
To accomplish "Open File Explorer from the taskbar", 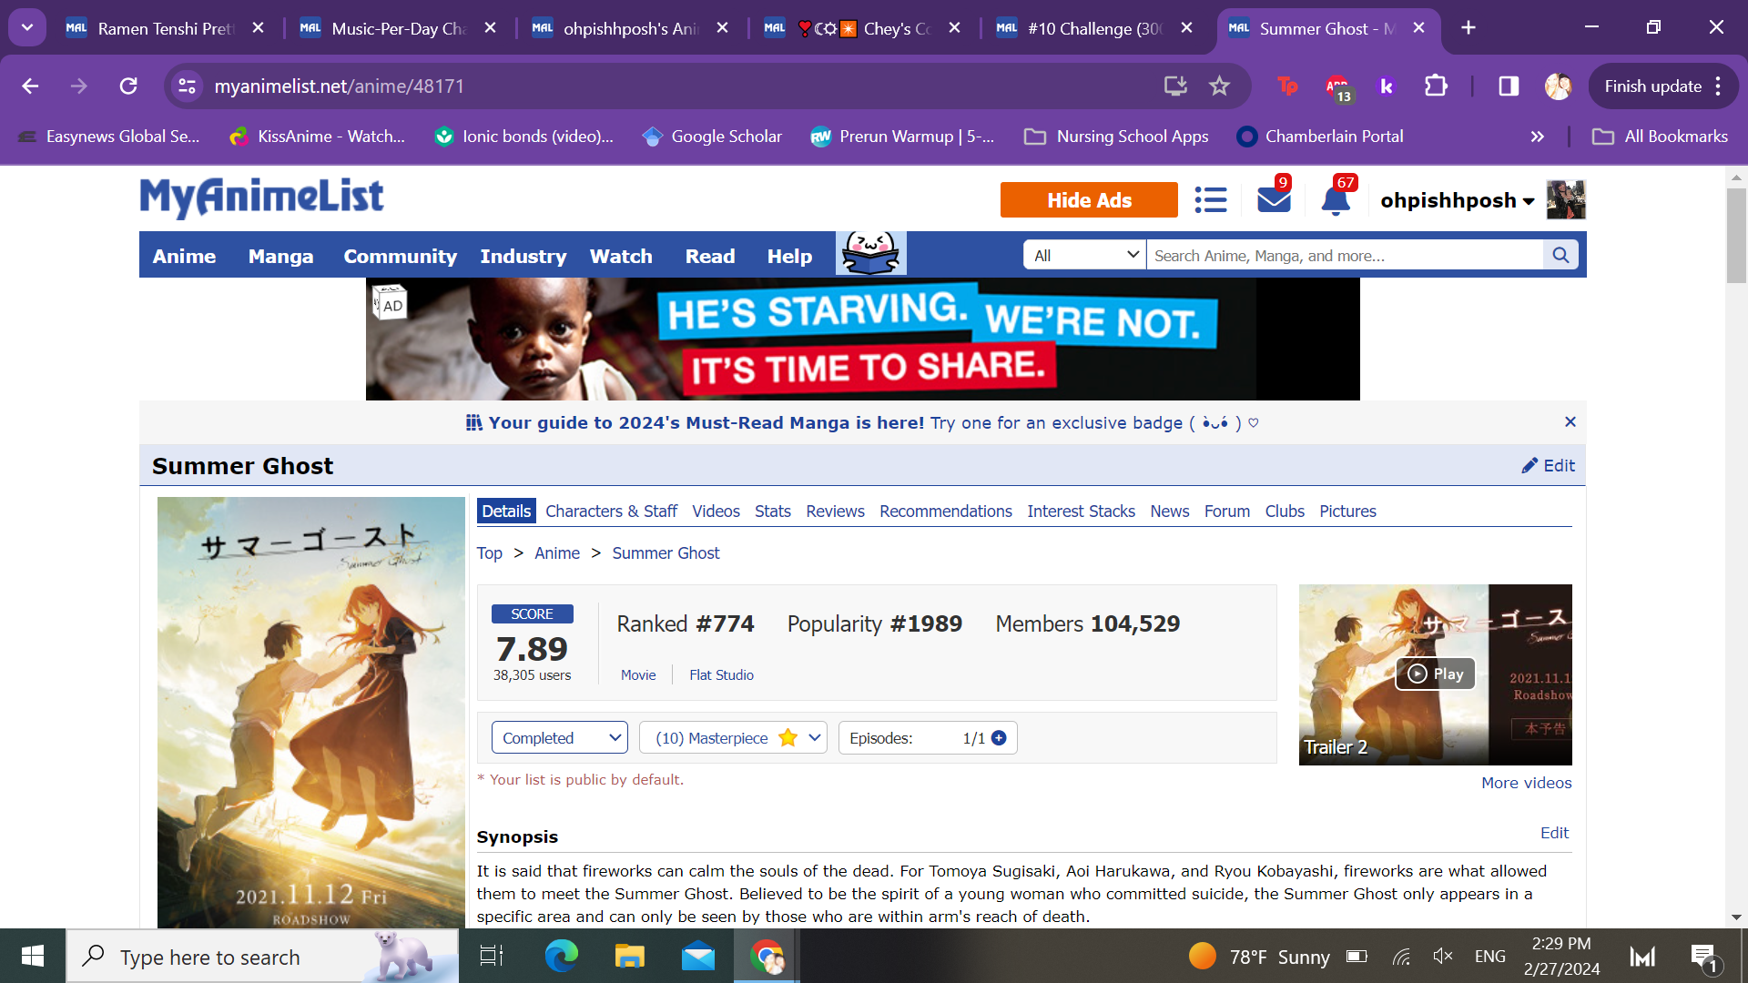I will click(629, 957).
